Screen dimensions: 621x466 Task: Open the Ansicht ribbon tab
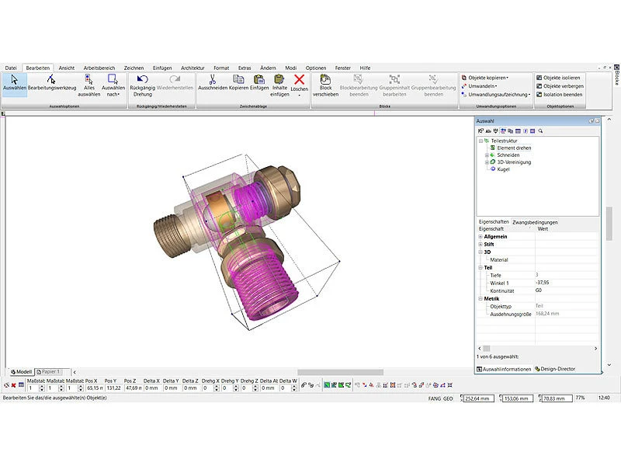point(67,68)
